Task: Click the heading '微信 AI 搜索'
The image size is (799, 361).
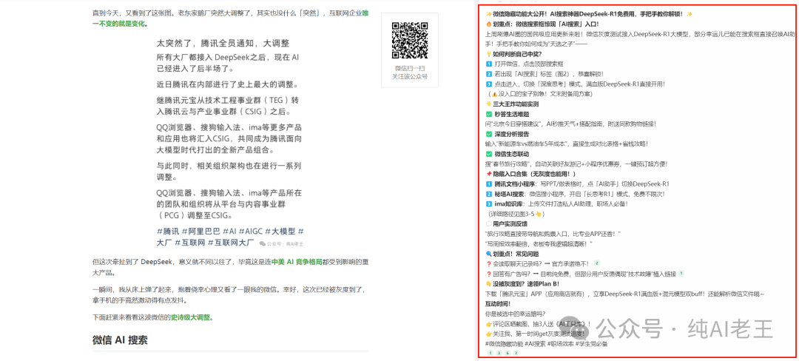Action: pyautogui.click(x=121, y=340)
